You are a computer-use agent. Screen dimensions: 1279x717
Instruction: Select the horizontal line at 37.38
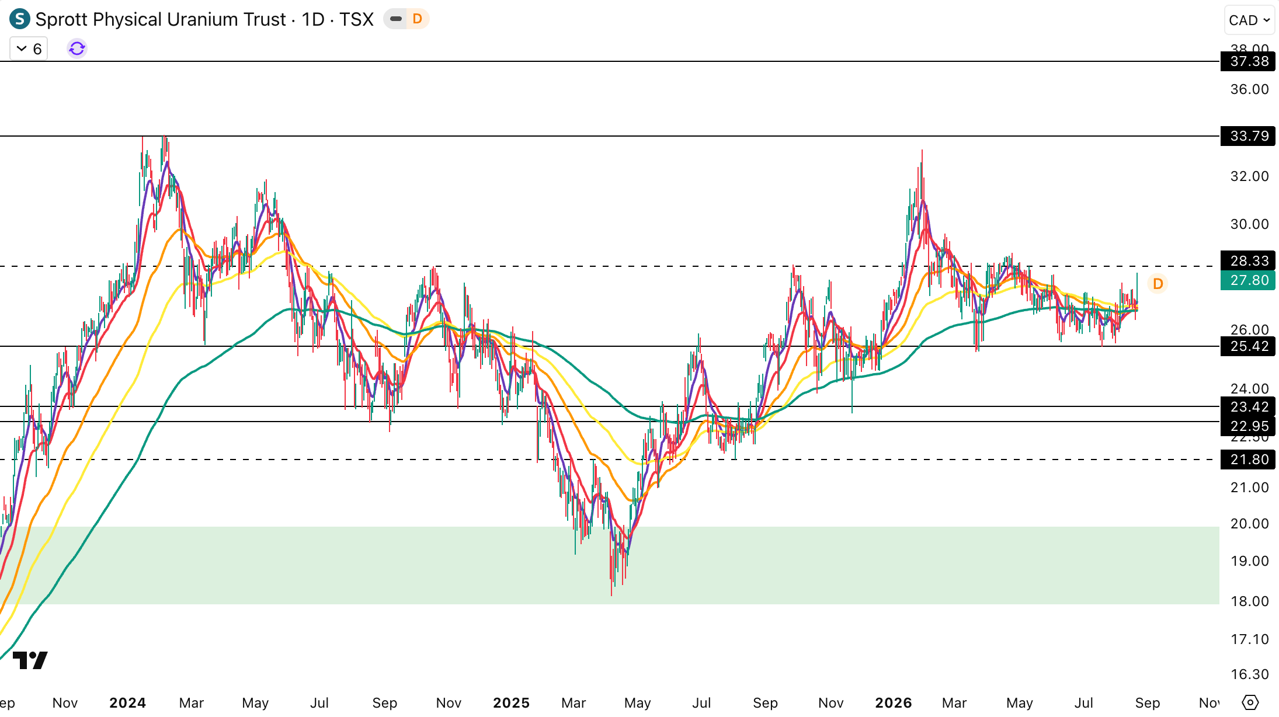[610, 61]
